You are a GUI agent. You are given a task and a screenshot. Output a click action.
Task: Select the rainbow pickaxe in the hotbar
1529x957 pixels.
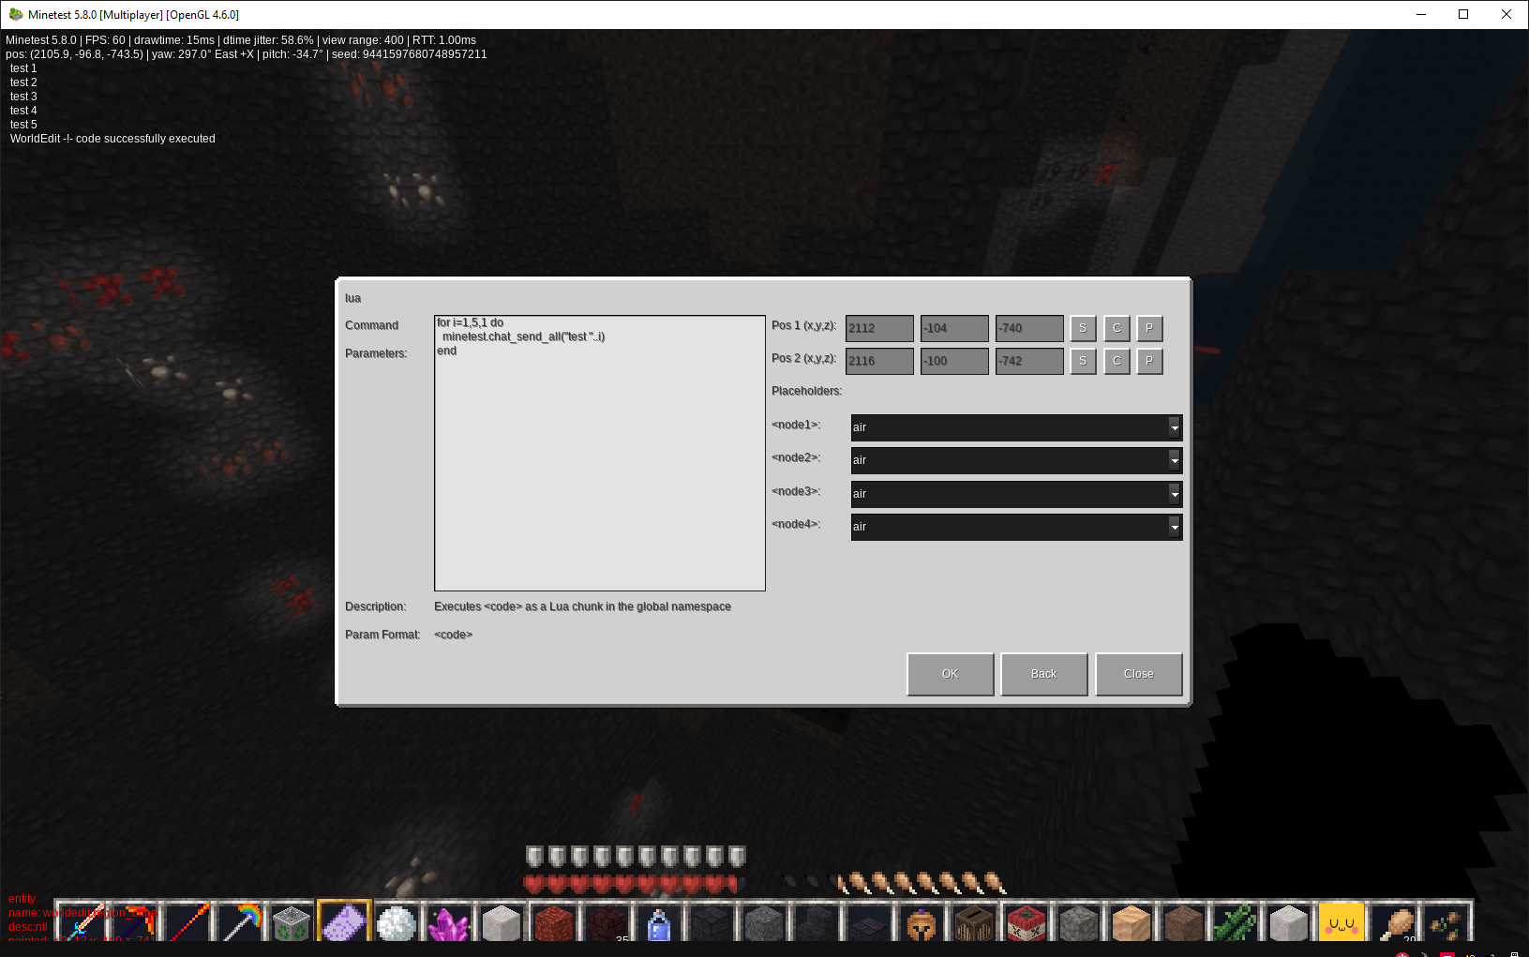(239, 922)
